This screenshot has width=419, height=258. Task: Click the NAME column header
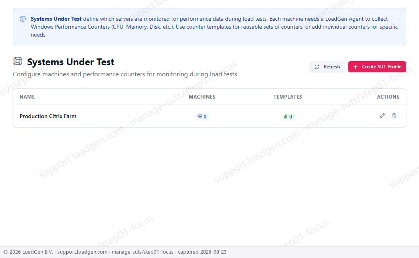(27, 97)
